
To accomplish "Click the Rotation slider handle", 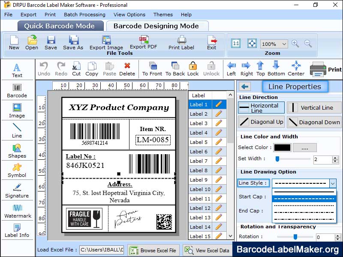I will (295, 237).
